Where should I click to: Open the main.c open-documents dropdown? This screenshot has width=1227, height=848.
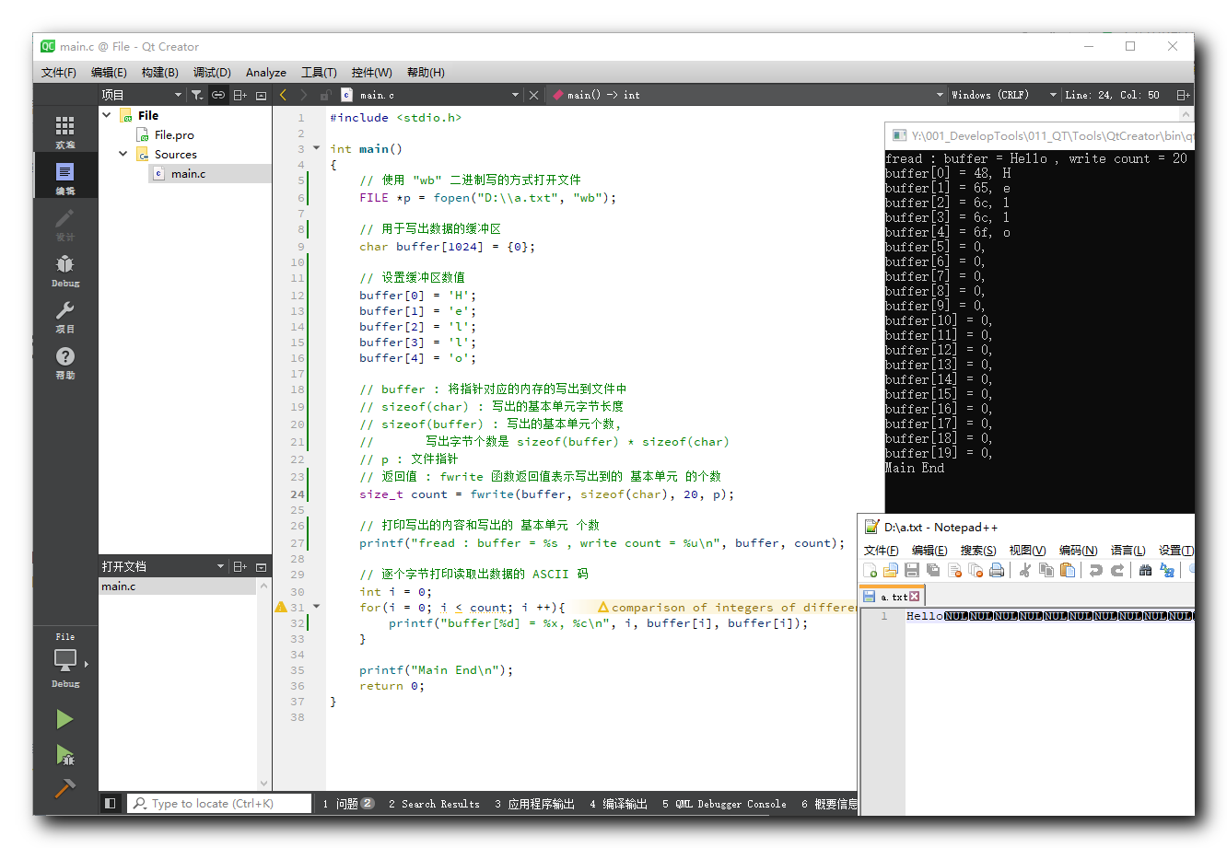pos(515,95)
